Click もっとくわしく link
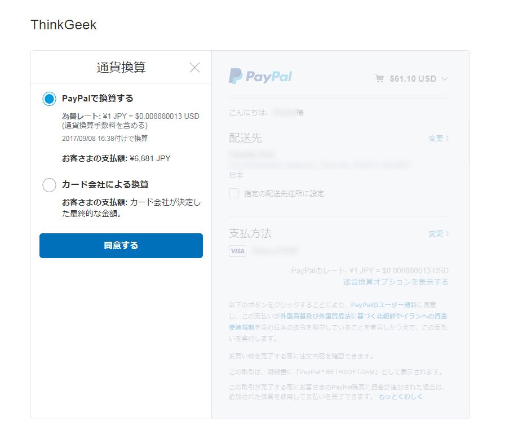The width and height of the screenshot is (509, 426). pyautogui.click(x=400, y=397)
